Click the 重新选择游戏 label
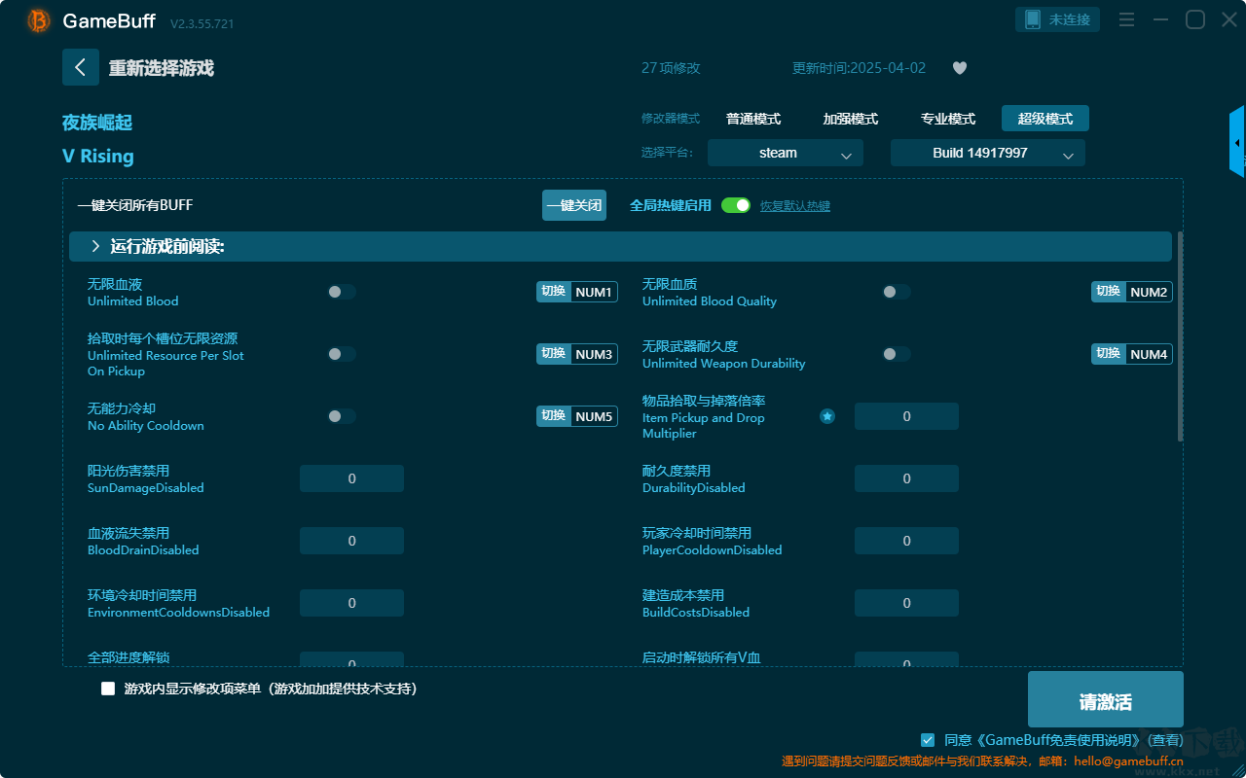 [161, 68]
